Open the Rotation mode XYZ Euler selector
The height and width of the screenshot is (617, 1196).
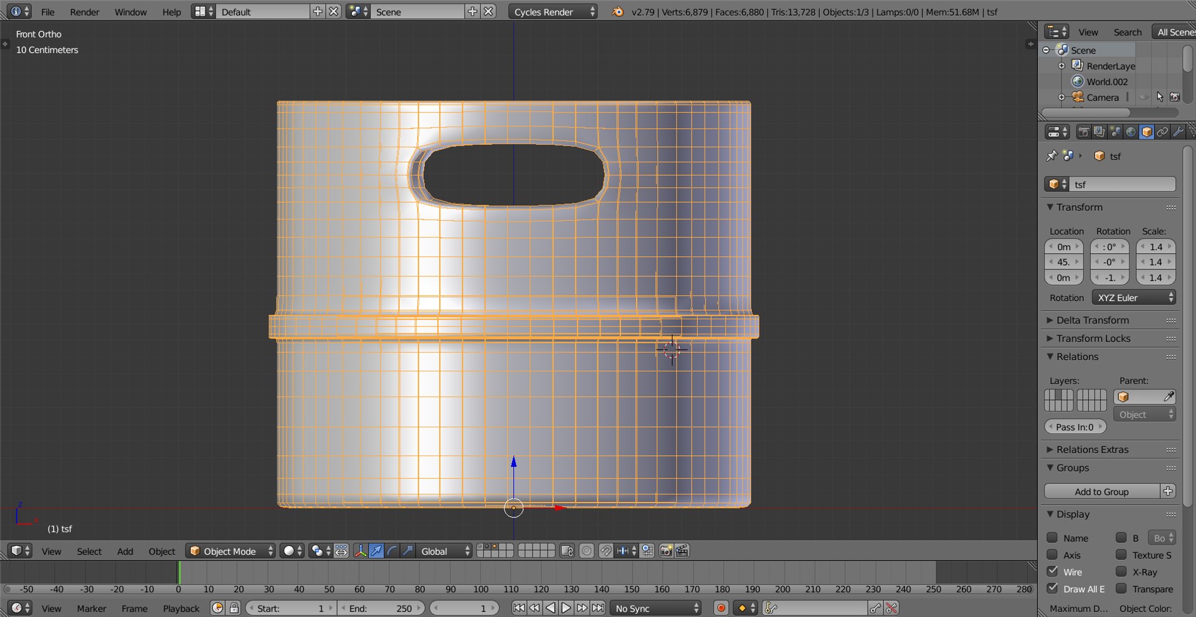coord(1134,298)
